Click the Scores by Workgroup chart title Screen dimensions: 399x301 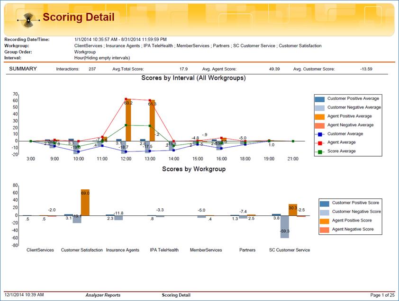[194, 169]
